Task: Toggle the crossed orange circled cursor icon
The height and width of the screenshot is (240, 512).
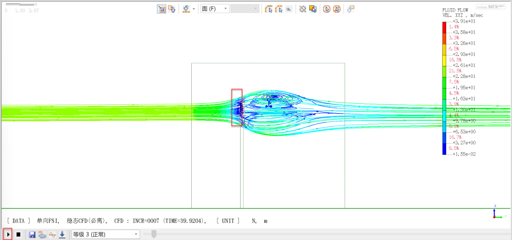Action: pyautogui.click(x=337, y=9)
